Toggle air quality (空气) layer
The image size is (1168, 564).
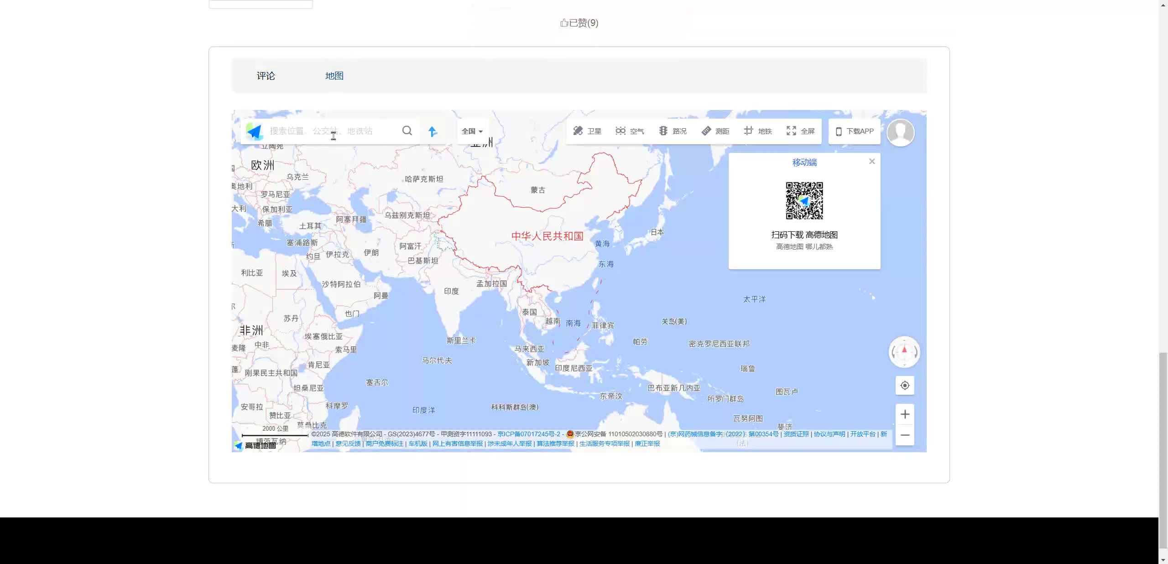pos(630,131)
